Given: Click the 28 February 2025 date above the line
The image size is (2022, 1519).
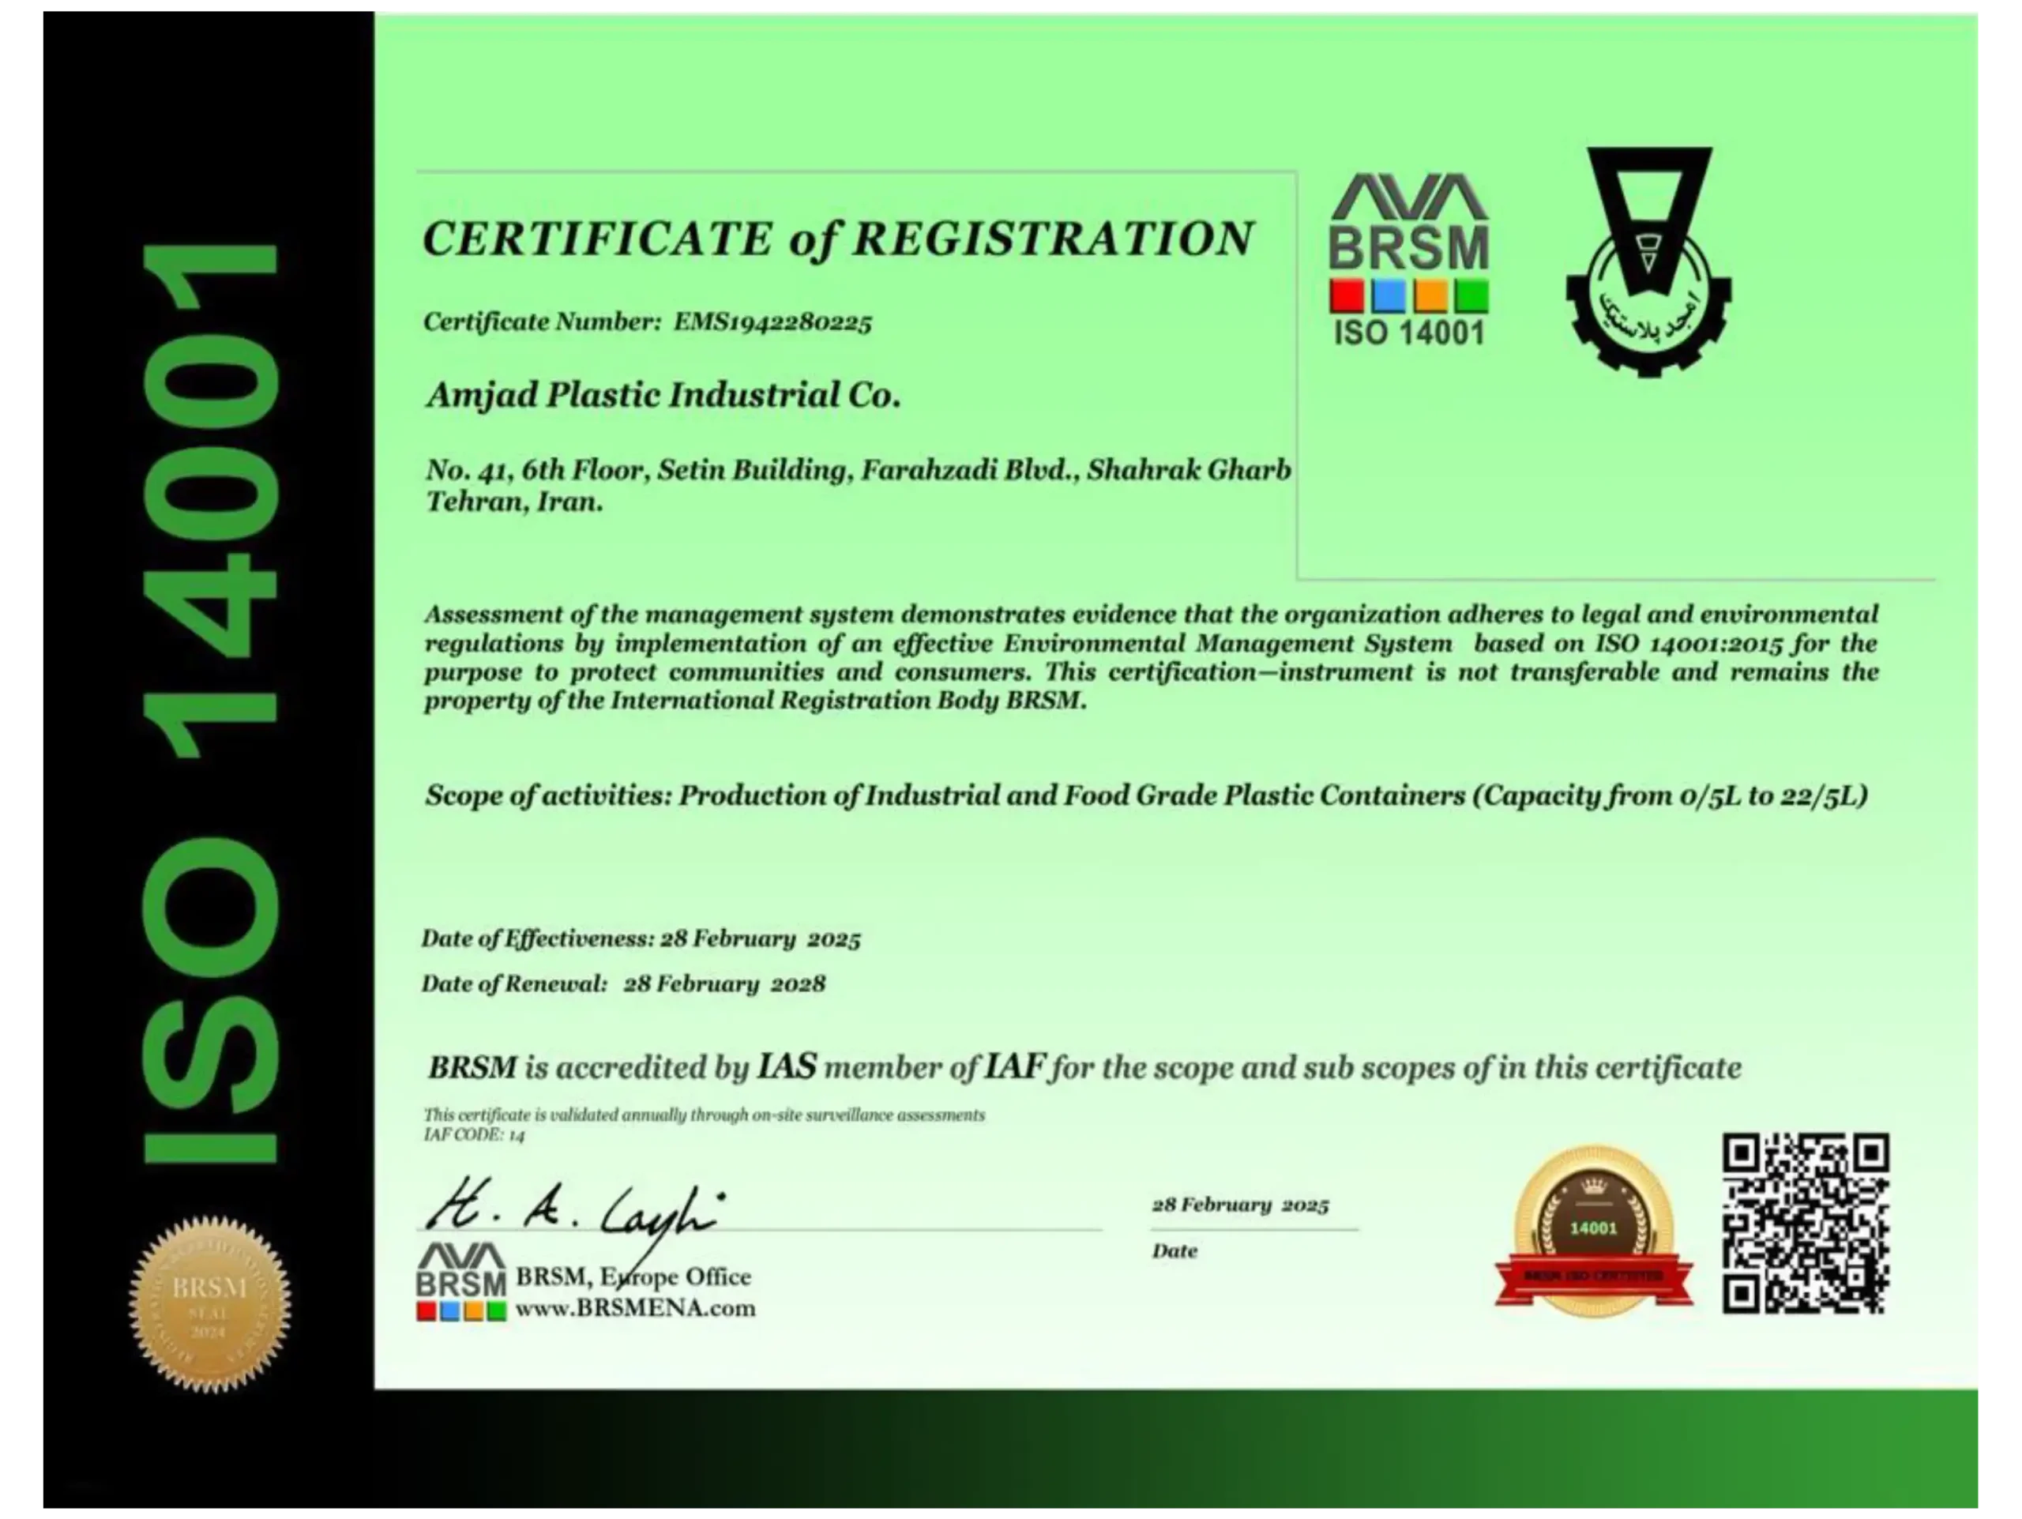Looking at the screenshot, I should [x=1240, y=1205].
